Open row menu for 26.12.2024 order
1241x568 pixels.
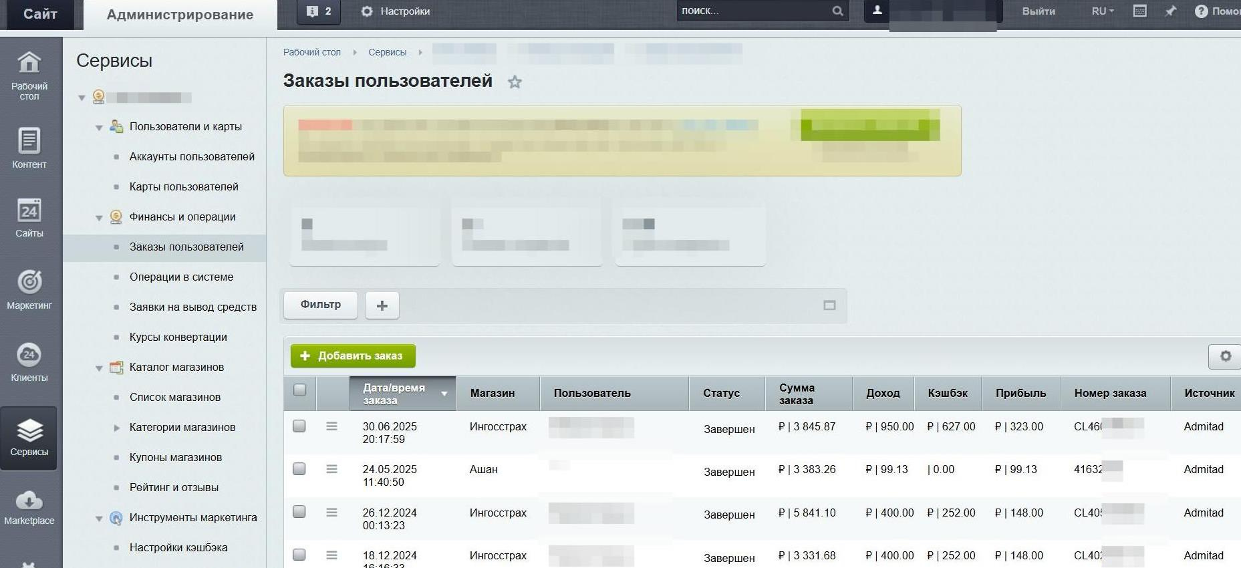coord(331,513)
